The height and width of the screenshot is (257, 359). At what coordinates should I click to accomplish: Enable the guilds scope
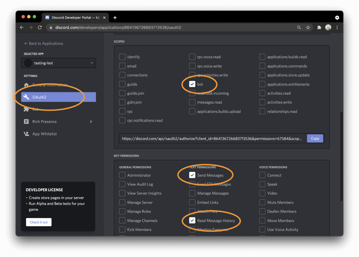[x=122, y=84]
